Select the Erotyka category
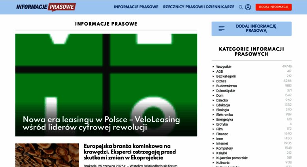This screenshot has width=307, height=167. pyautogui.click(x=222, y=124)
